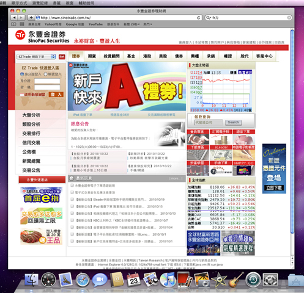Open the bookmarks book icon
Screen dimensions: 304x293
pyautogui.click(x=13, y=24)
